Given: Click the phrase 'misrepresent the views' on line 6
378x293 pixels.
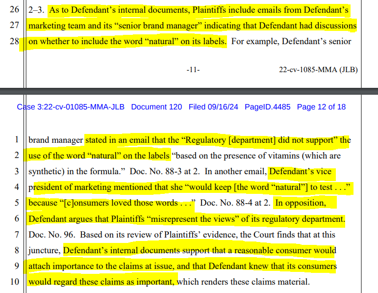Looking at the screenshot, I should click(192, 219).
